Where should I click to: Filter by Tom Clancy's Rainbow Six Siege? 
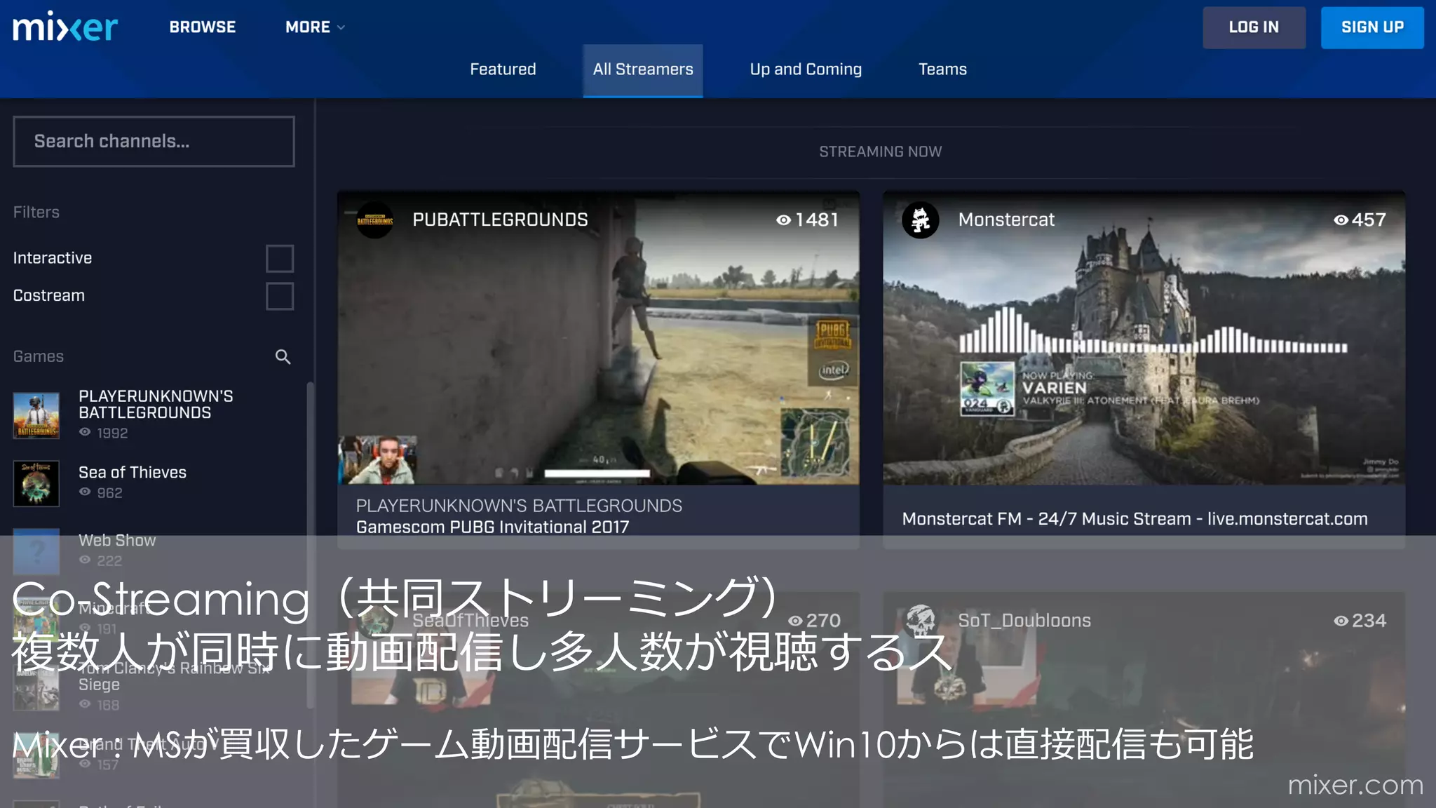pos(174,676)
